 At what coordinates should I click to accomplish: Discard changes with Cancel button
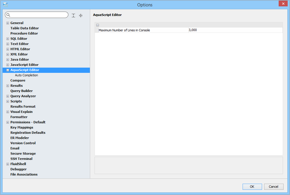[273, 187]
